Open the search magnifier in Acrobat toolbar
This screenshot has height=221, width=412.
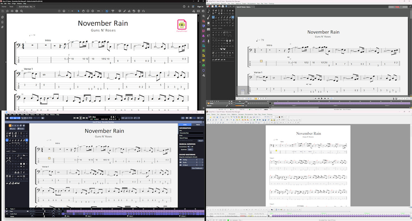point(22,11)
